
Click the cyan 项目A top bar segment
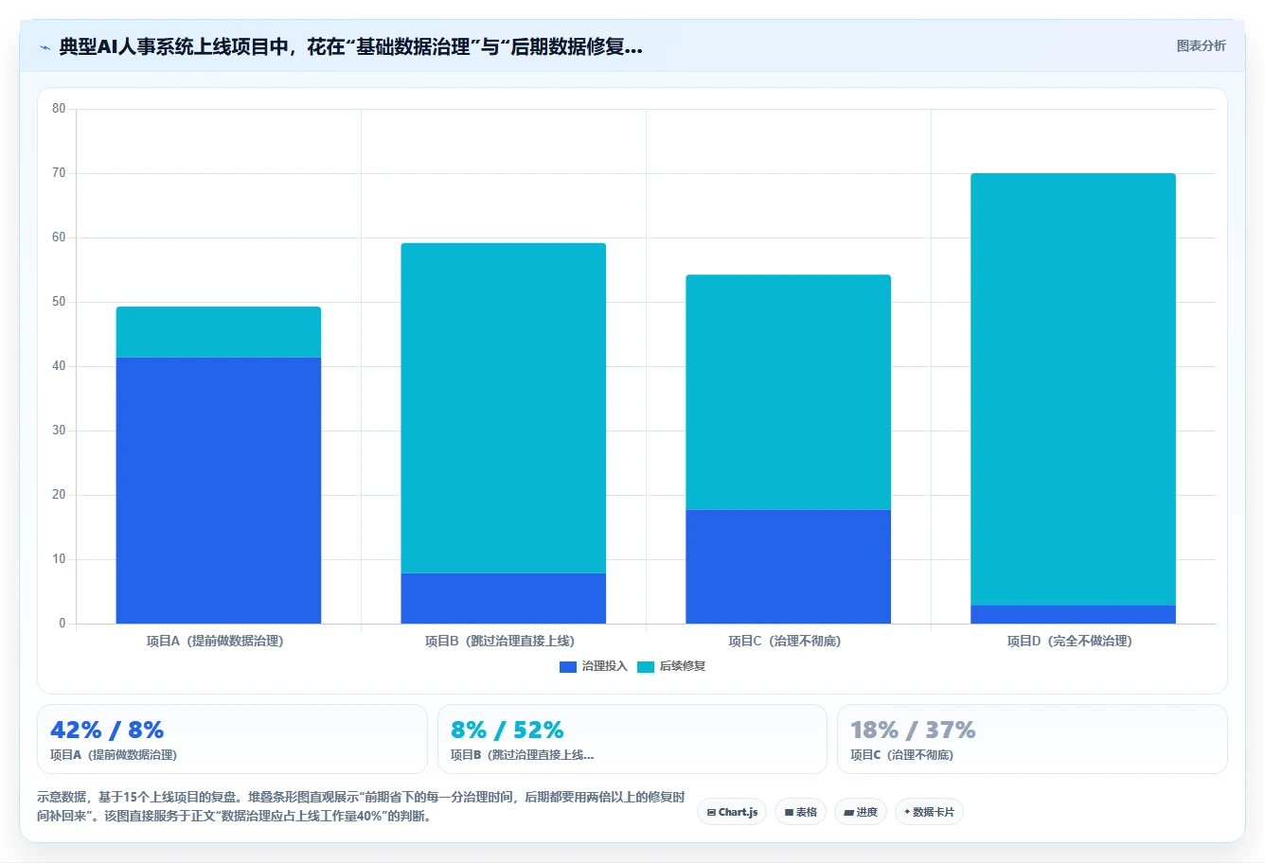point(219,332)
